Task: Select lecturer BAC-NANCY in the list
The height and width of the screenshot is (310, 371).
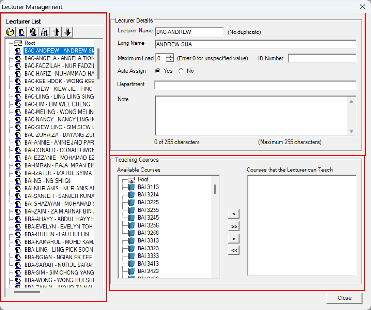Action: click(x=59, y=120)
